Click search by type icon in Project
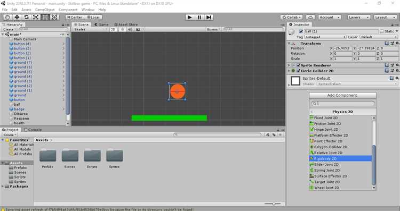The image size is (400, 211). 268,135
